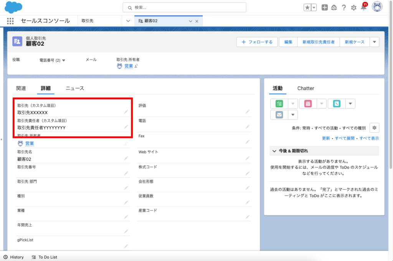Click the help question mark icon

[x=344, y=8]
